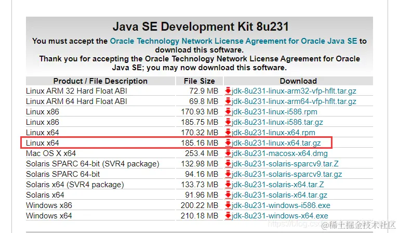The height and width of the screenshot is (233, 399).
Task: Click the "Windows x64" description
Action: (49, 216)
